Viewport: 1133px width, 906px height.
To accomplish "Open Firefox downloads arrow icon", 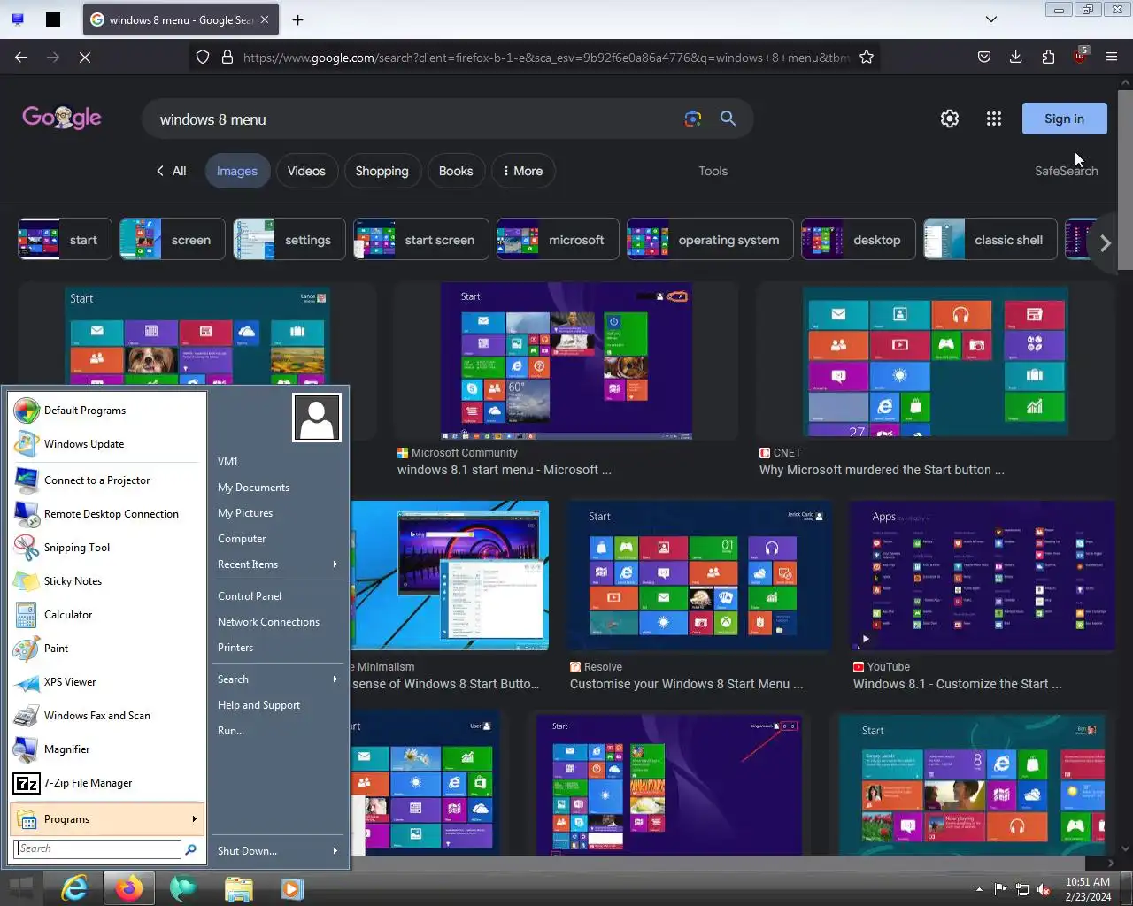I will (x=1016, y=57).
